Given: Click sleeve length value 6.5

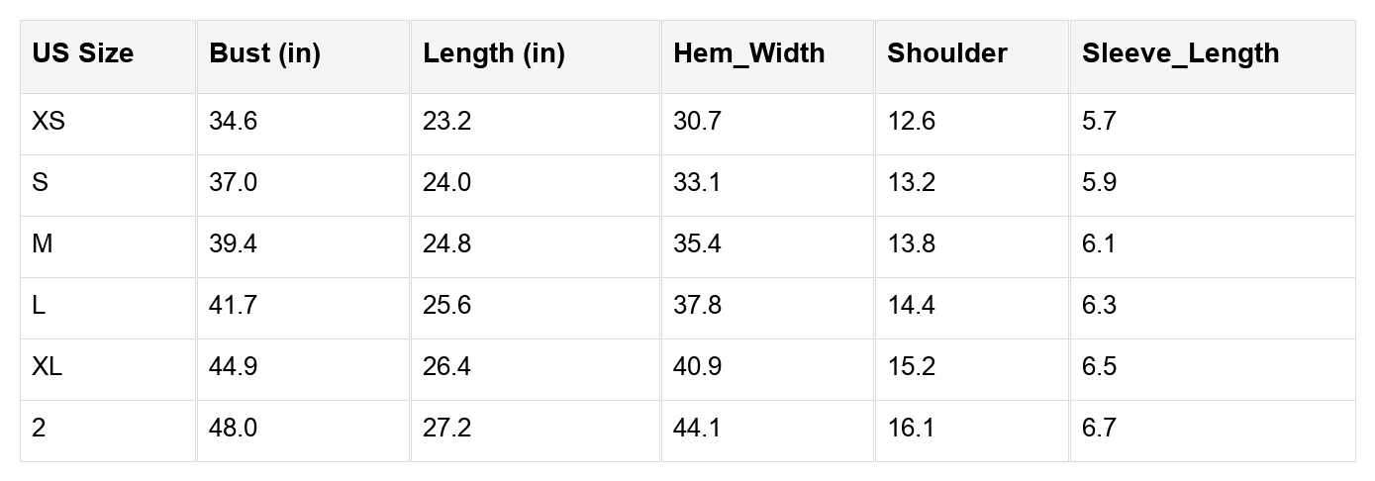Looking at the screenshot, I should pyautogui.click(x=1100, y=367).
